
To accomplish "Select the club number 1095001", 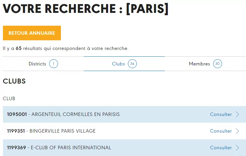I will point(17,115).
